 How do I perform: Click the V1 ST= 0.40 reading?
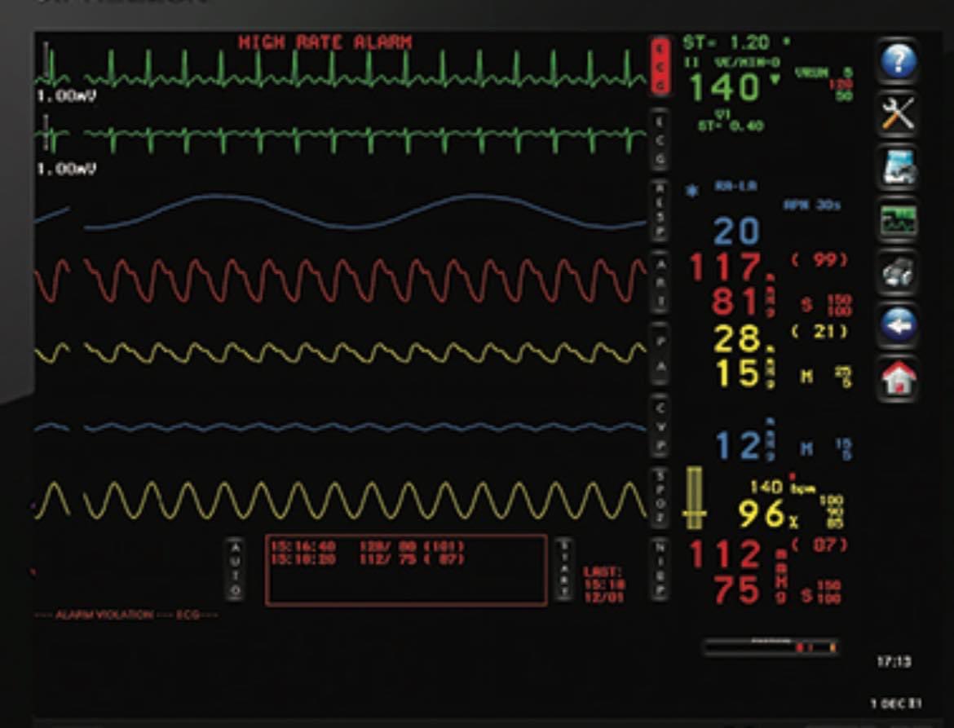(x=731, y=122)
